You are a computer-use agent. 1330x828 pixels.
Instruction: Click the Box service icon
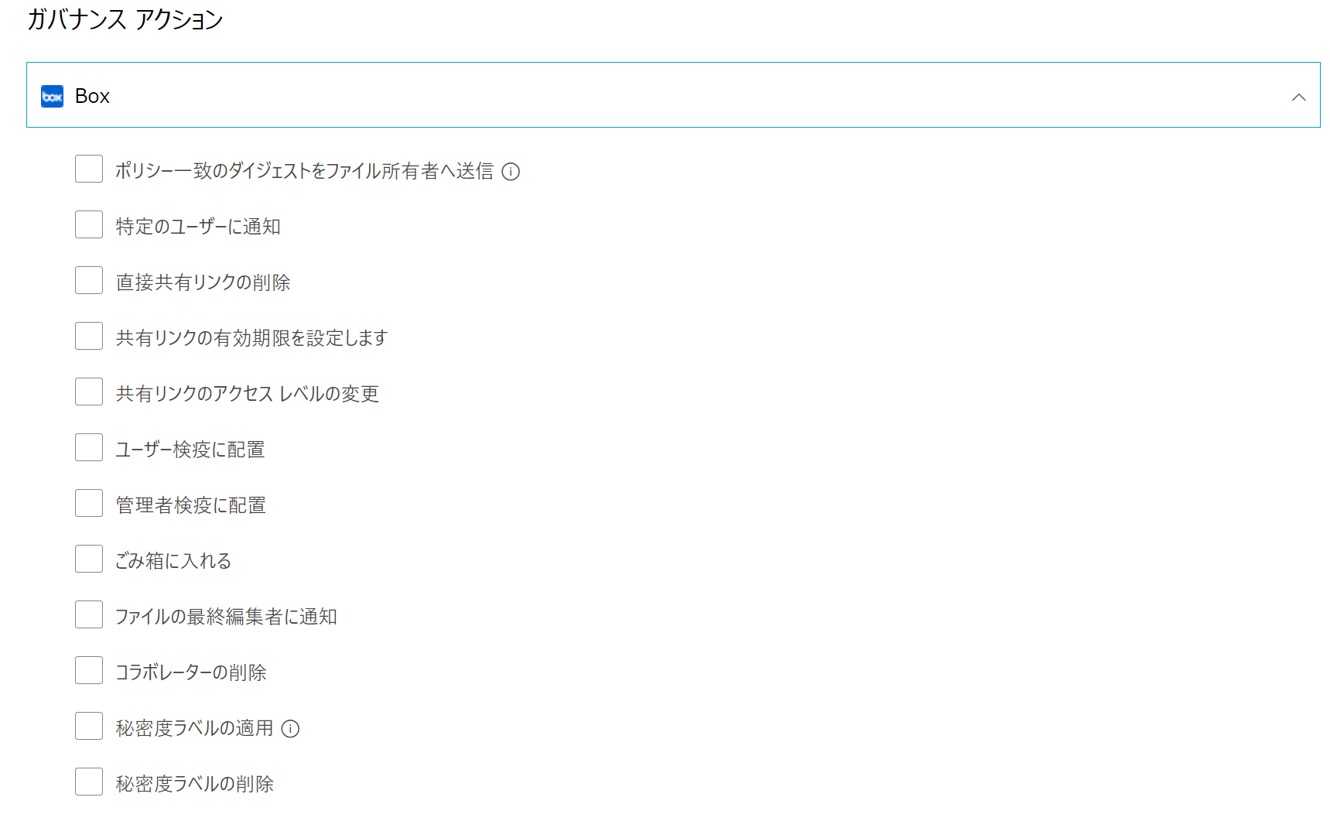[x=52, y=96]
